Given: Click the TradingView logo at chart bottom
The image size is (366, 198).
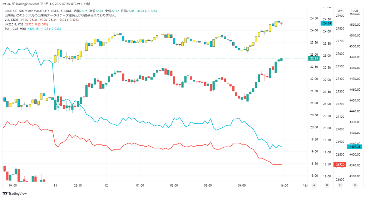Looking at the screenshot, I should coord(14,194).
